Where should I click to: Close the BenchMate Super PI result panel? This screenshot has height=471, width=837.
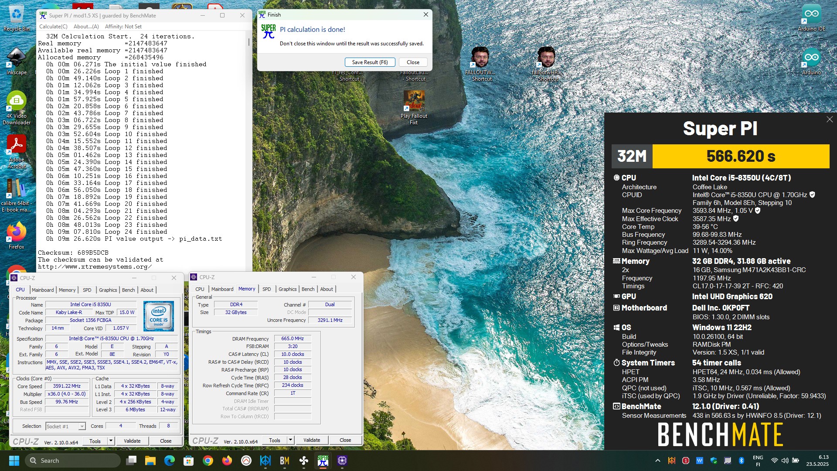click(x=830, y=119)
